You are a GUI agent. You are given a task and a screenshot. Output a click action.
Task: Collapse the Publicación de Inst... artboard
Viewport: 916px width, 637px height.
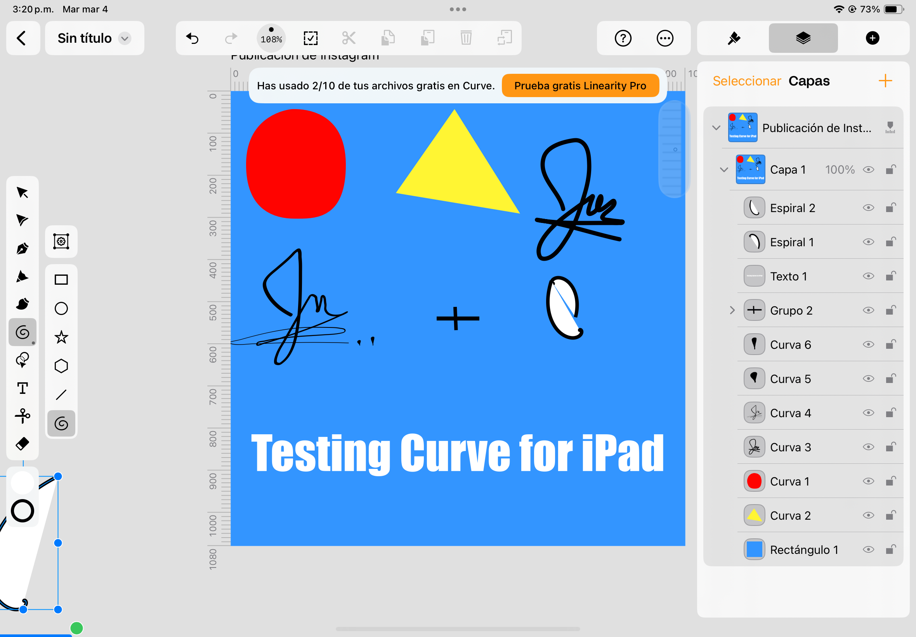click(716, 128)
